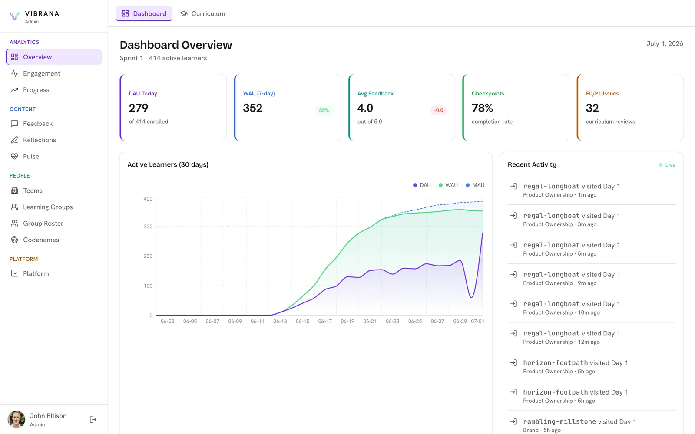Switch to the Dashboard tab
This screenshot has height=434, width=695.
[144, 13]
